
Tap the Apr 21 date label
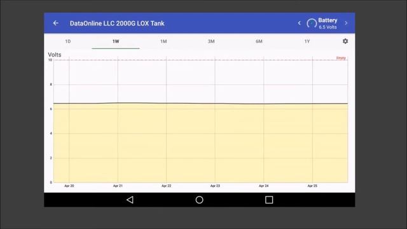[x=118, y=186]
